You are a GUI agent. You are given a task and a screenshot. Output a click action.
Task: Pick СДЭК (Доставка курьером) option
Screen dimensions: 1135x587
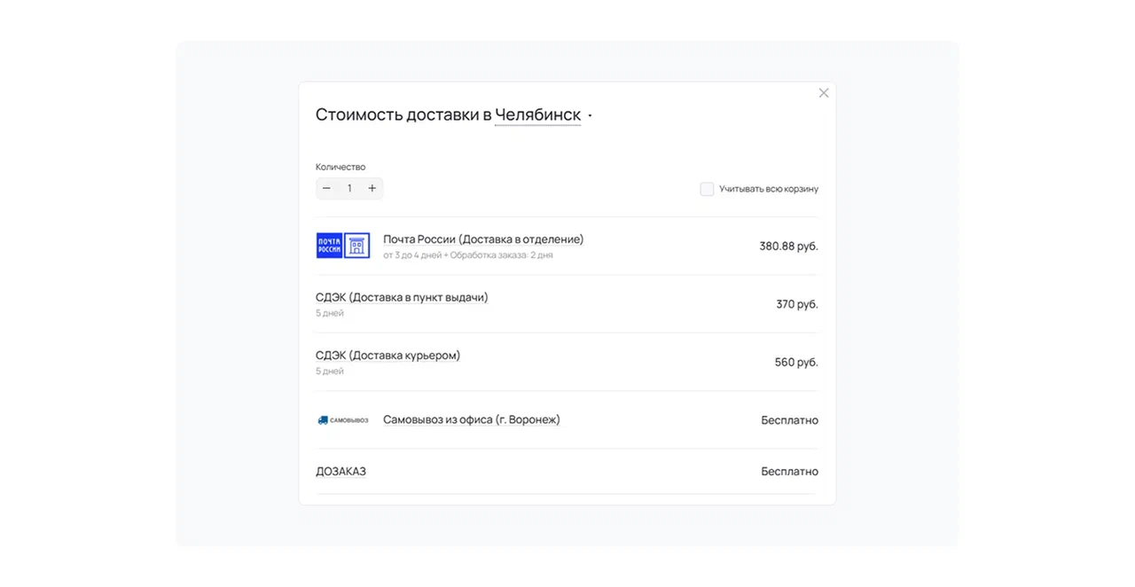(x=387, y=356)
